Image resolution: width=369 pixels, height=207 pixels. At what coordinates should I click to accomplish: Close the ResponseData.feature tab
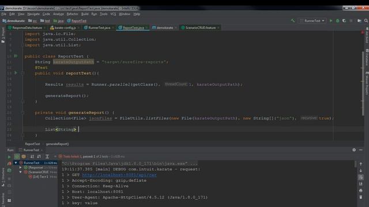coord(44,28)
